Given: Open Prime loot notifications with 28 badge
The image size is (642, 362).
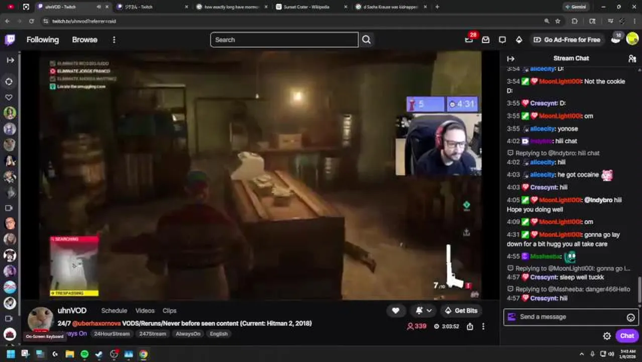Looking at the screenshot, I should click(469, 40).
